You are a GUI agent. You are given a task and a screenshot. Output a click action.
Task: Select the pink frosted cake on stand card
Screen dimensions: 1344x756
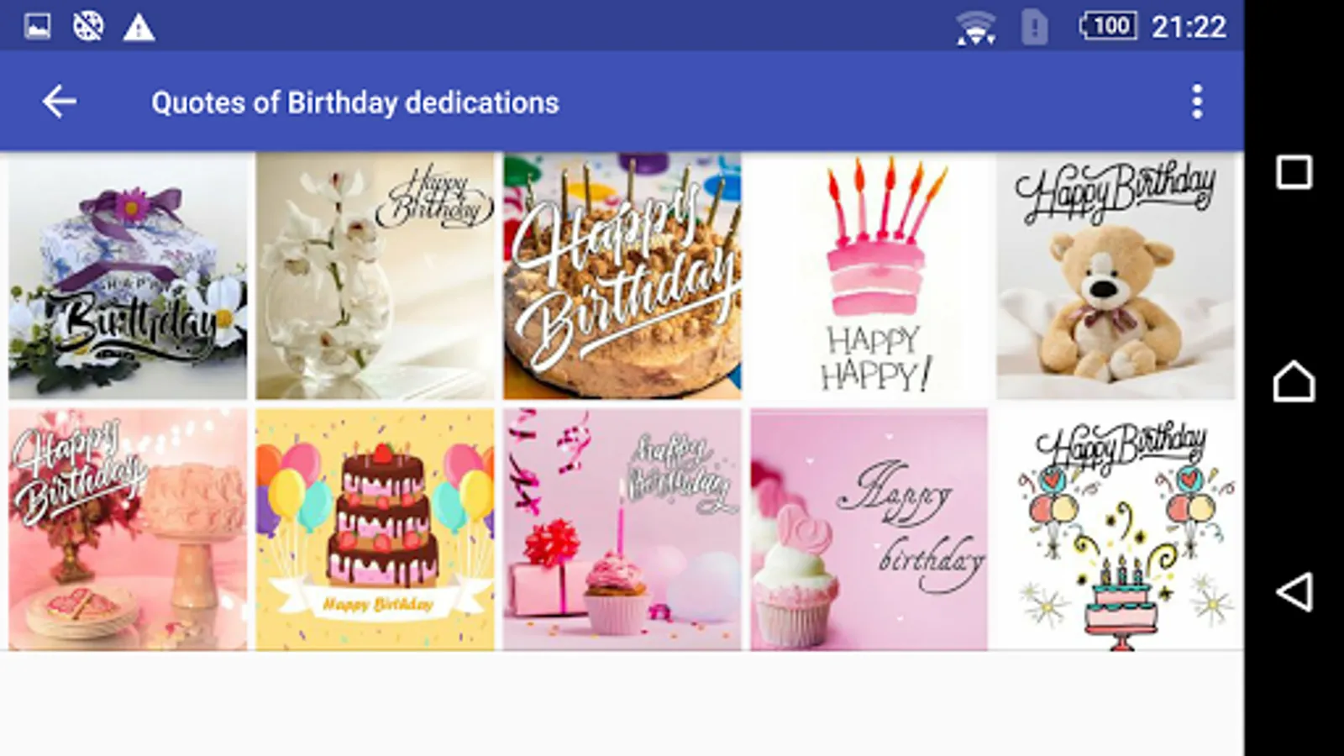[128, 529]
